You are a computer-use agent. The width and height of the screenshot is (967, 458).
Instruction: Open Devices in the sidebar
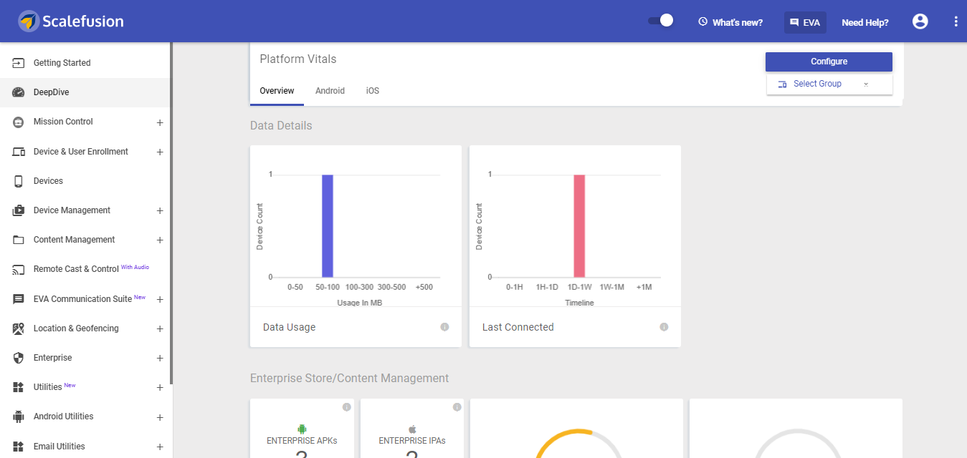pos(85,181)
